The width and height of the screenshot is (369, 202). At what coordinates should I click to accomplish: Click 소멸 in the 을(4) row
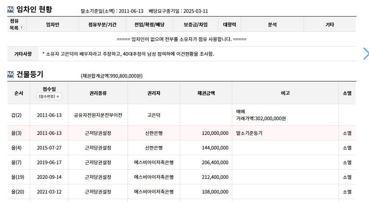(347, 148)
